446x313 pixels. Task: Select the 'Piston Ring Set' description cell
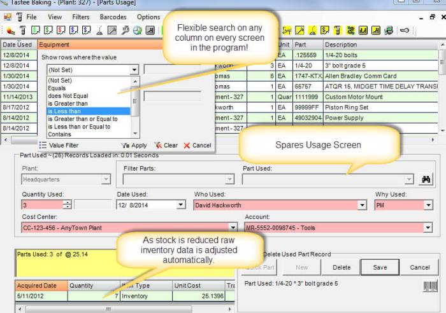pyautogui.click(x=380, y=108)
